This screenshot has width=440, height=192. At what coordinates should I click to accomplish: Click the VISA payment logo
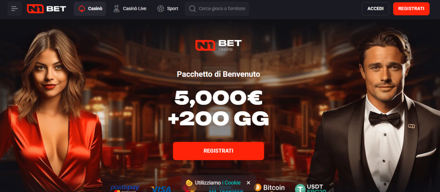[x=161, y=189]
